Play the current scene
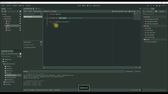This screenshot has height=94, width=168. pos(157,5)
